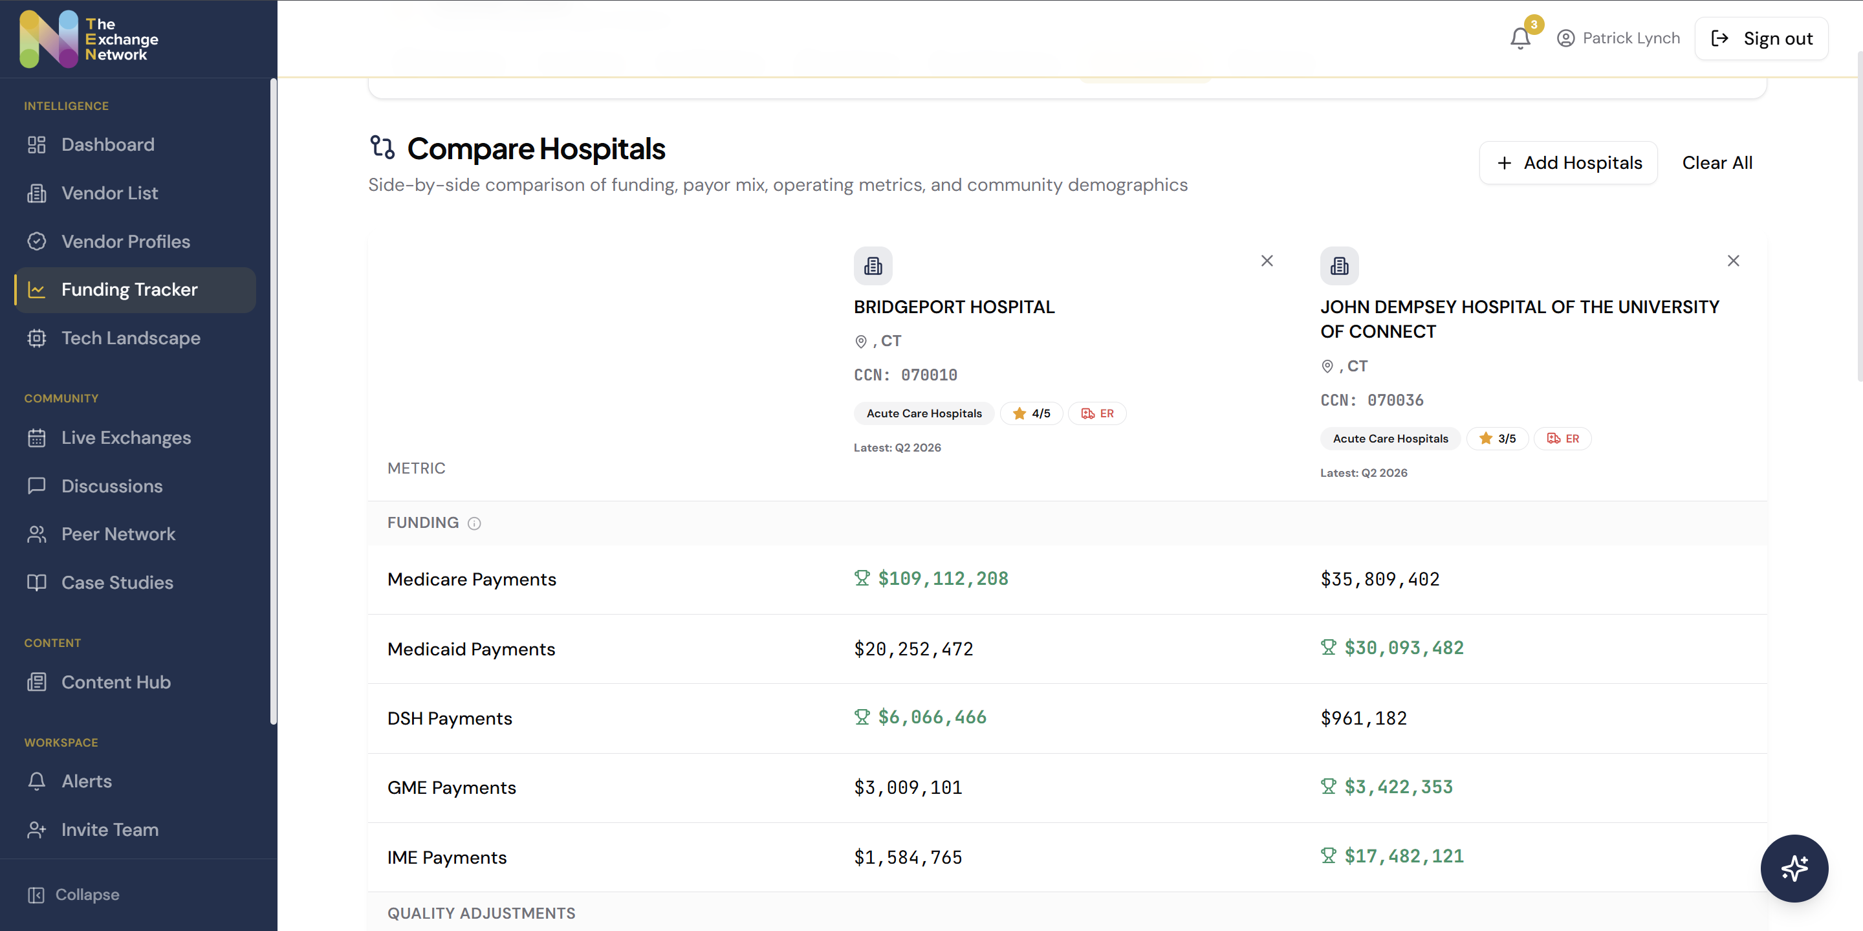Click IME Payments value $17,482,121
The image size is (1863, 931).
[1404, 857]
